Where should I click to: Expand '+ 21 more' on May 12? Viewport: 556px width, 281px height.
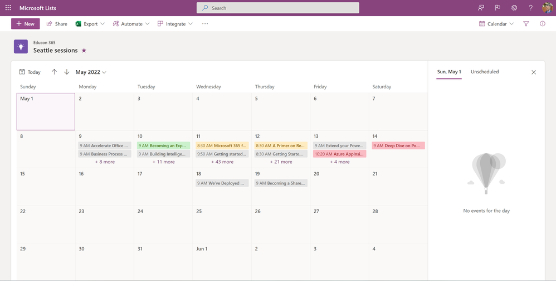(281, 162)
